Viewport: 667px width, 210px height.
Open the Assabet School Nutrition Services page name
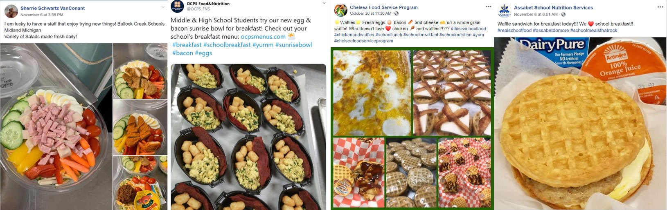click(x=553, y=8)
